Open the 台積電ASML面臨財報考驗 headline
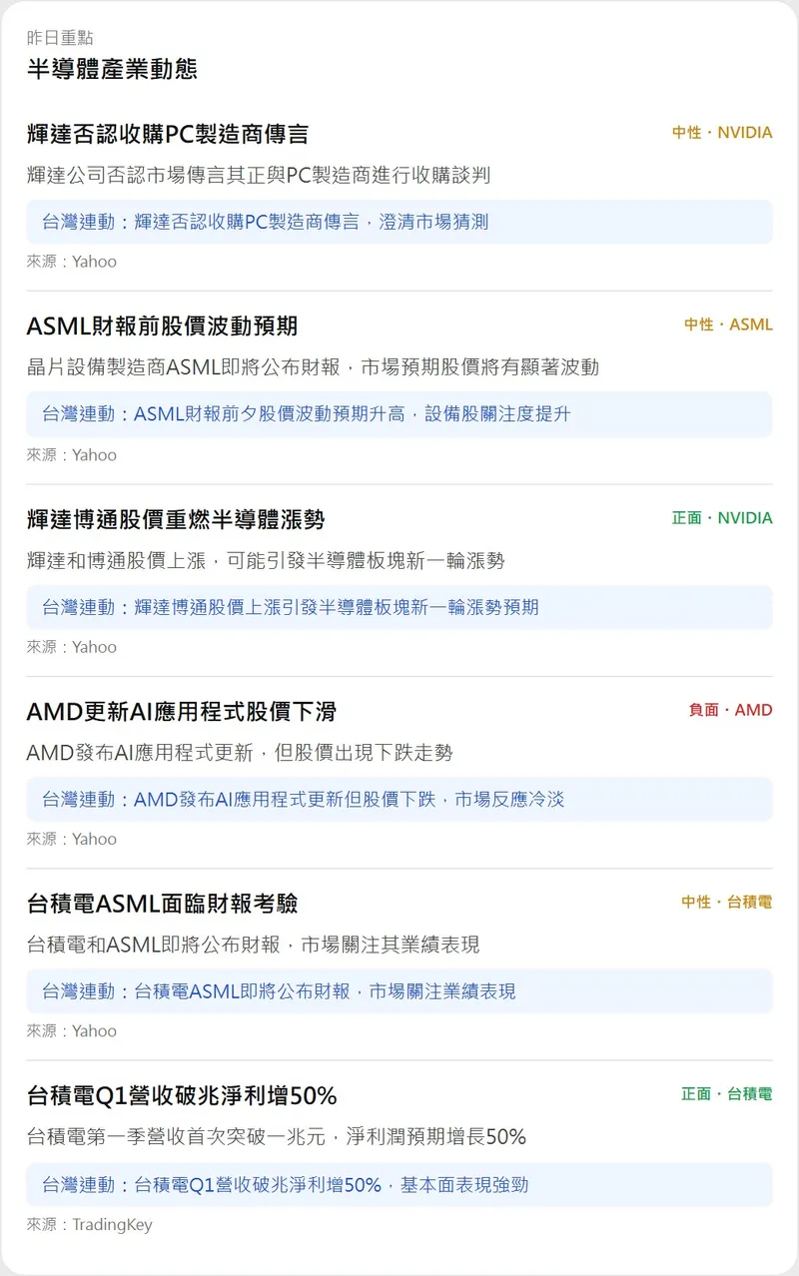 point(162,904)
